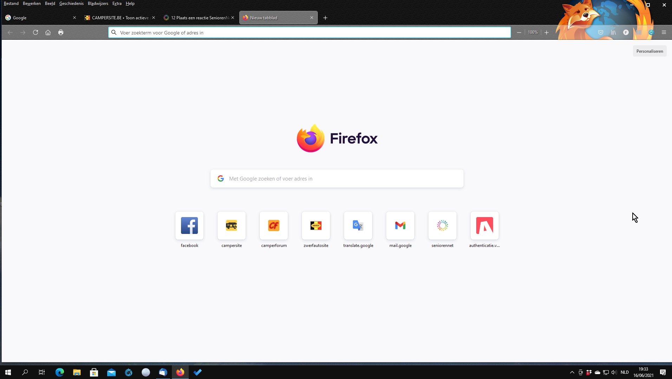Open the Bladwijzers menu
The image size is (672, 379).
[98, 4]
